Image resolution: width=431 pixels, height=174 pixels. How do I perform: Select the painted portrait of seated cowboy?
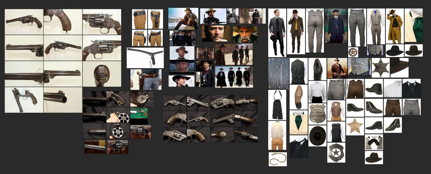pyautogui.click(x=337, y=68)
